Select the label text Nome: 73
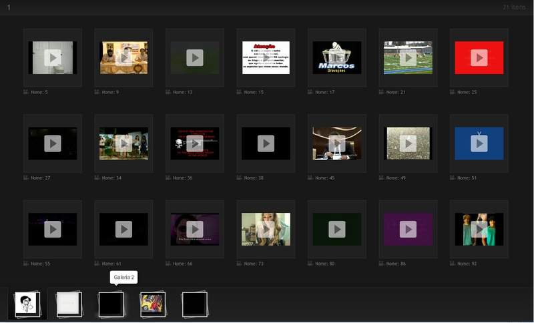The height and width of the screenshot is (323, 534). coord(254,264)
